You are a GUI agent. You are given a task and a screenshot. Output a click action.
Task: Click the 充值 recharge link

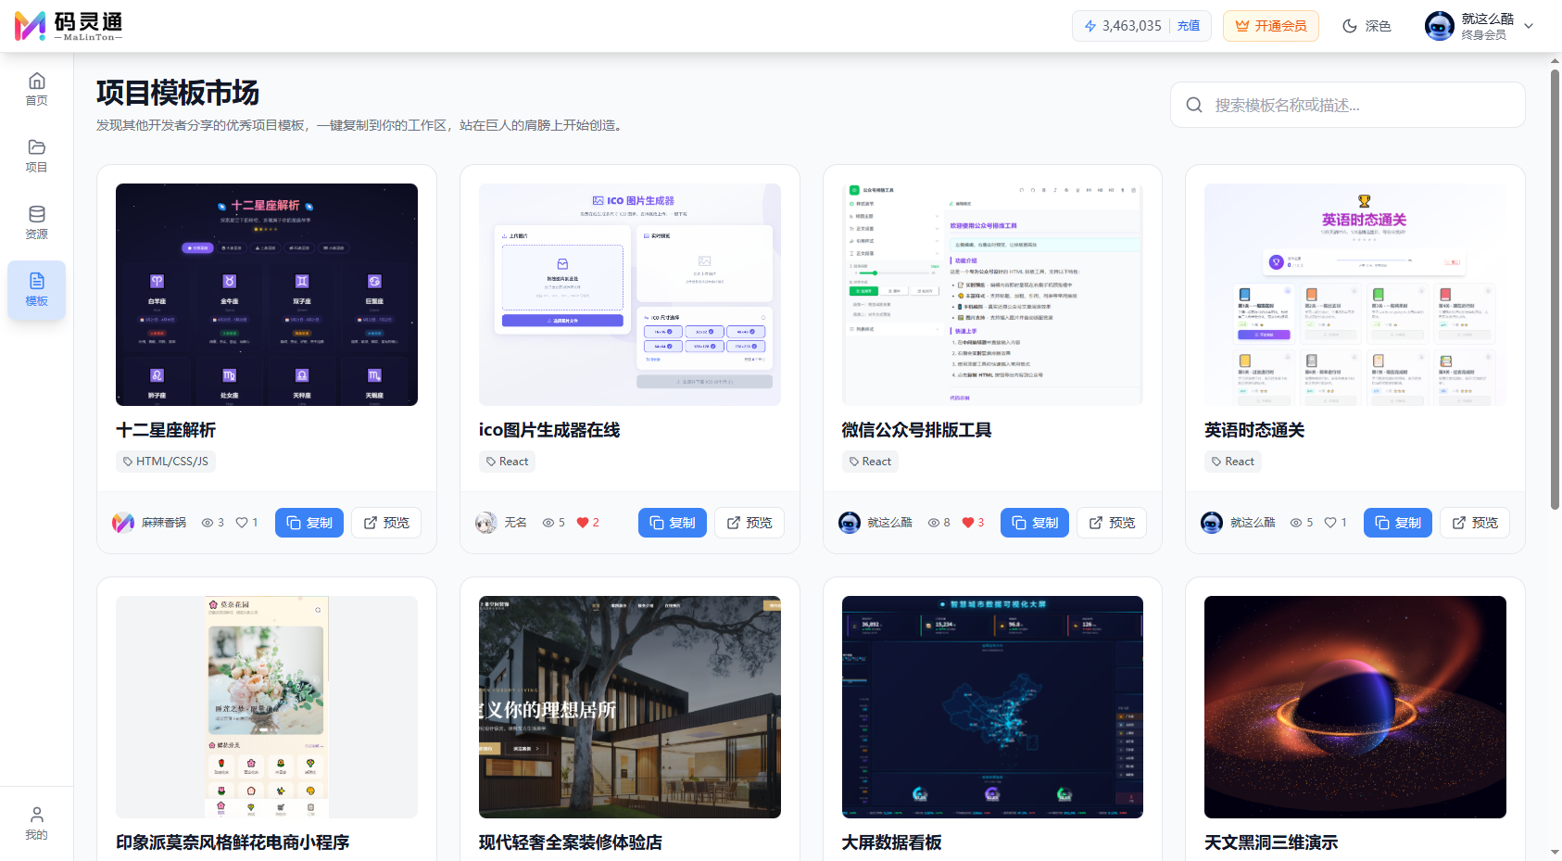coord(1189,26)
